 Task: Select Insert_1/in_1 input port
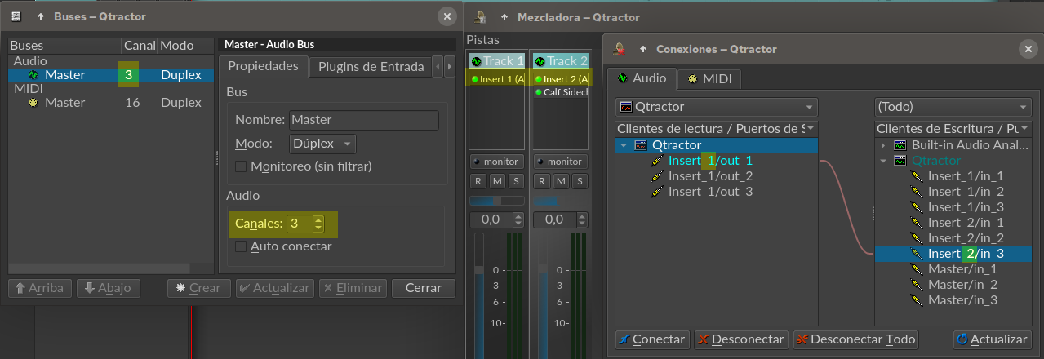click(x=966, y=176)
